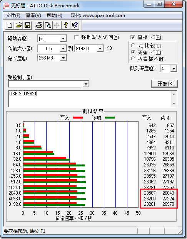This screenshot has width=187, height=239.
Task: Click the red 写入 legend swatch
Action: (x=78, y=117)
